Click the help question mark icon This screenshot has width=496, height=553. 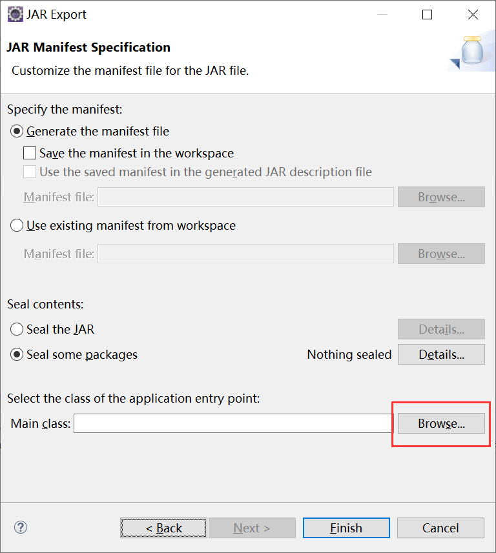(x=21, y=528)
